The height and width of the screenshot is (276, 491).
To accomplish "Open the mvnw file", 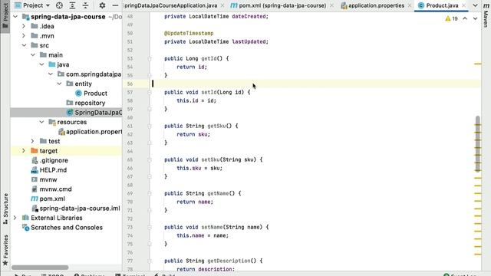I will coord(44,179).
